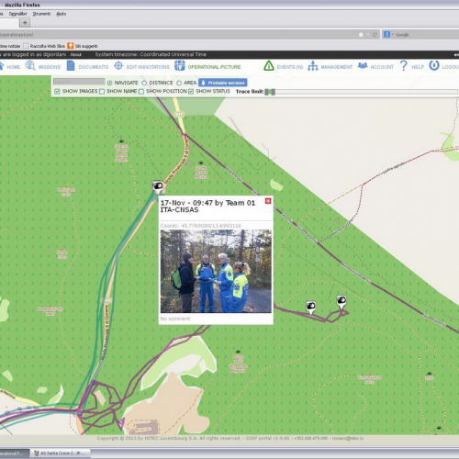Click the photo marker on the provincial road
459x459 pixels.
[x=158, y=186]
